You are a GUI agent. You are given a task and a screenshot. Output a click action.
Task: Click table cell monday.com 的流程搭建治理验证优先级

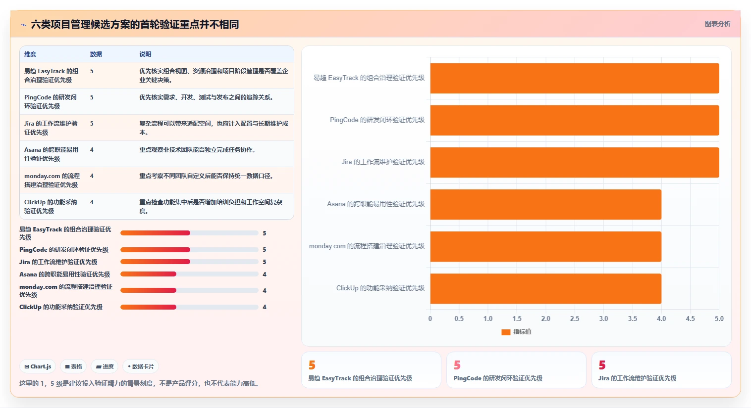click(52, 180)
